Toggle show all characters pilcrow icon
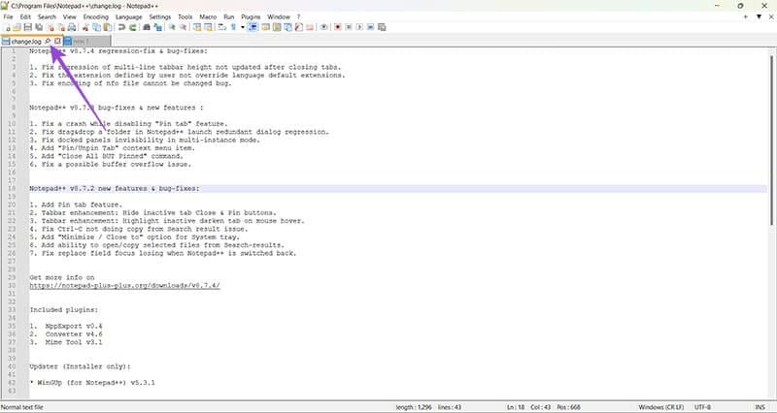 (x=234, y=27)
